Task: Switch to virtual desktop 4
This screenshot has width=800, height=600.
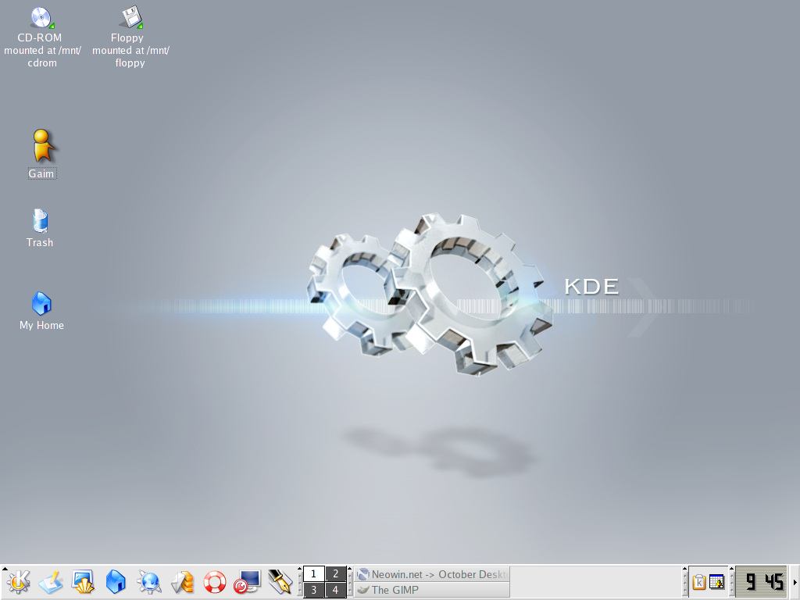Action: pos(336,591)
